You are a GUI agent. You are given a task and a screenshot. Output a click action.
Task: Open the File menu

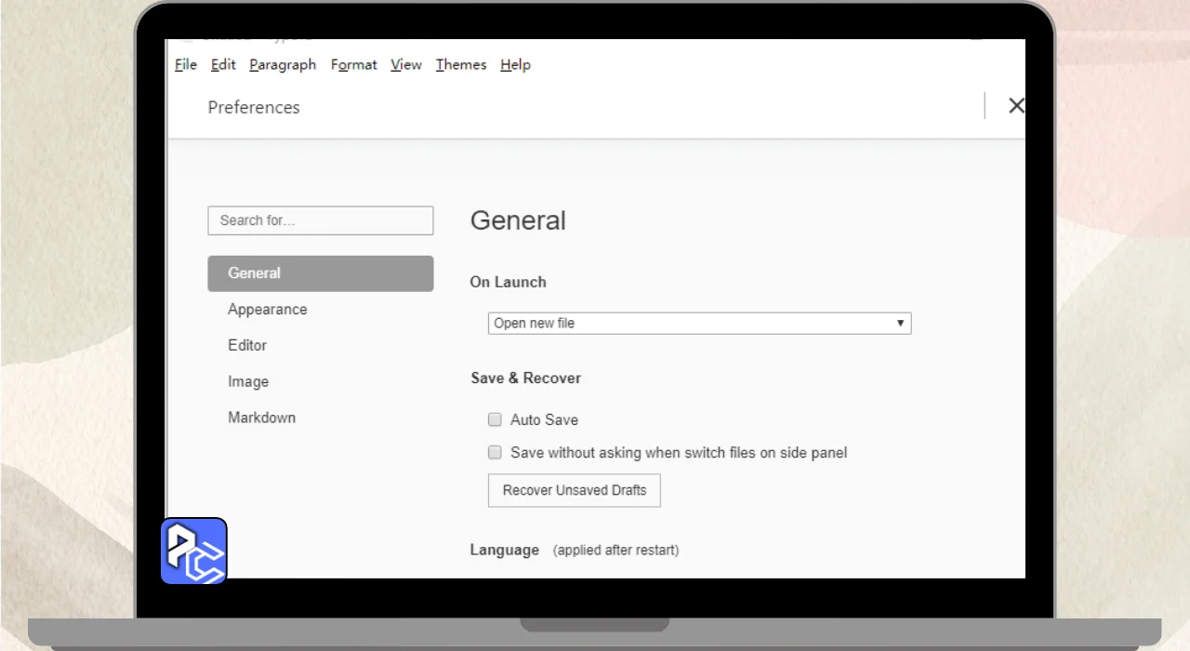coord(186,64)
